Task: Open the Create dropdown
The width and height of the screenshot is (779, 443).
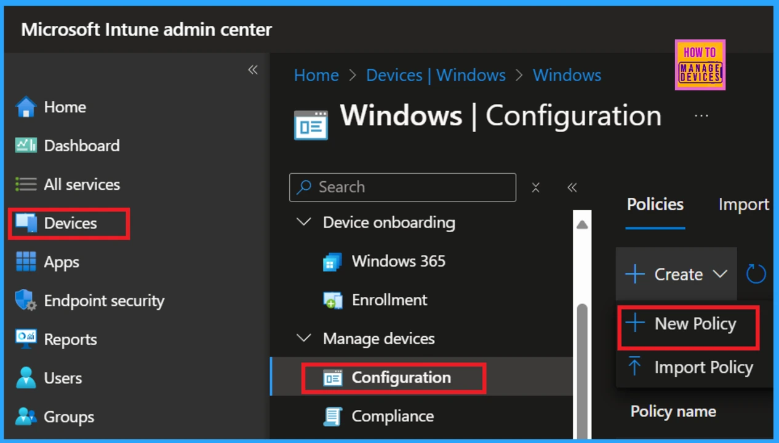Action: click(x=676, y=274)
